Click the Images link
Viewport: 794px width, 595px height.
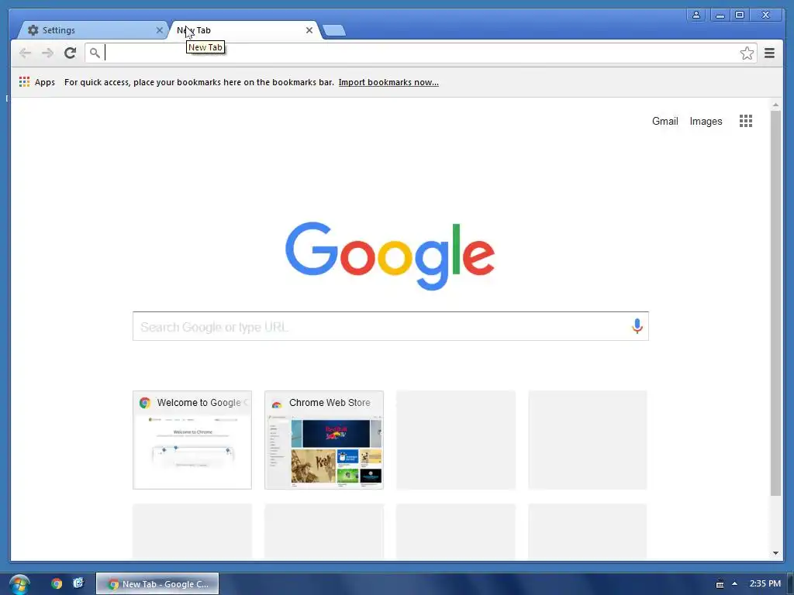(706, 121)
